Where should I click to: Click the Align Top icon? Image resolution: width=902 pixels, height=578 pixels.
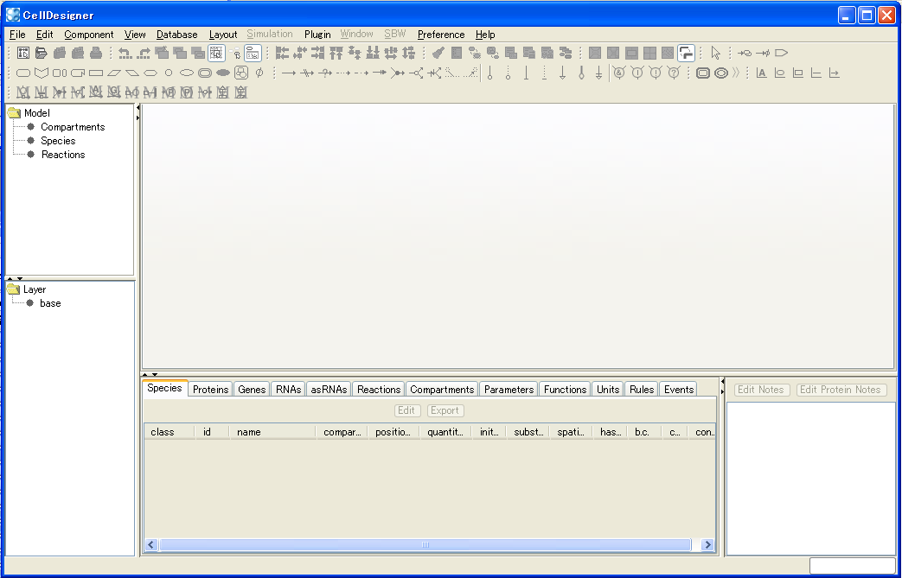tap(336, 54)
